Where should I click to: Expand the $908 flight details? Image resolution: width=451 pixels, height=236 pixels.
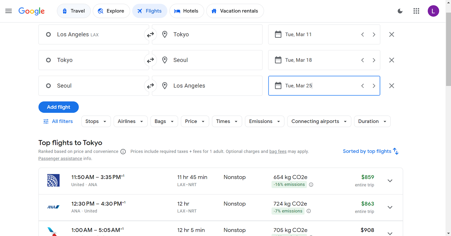pyautogui.click(x=390, y=233)
